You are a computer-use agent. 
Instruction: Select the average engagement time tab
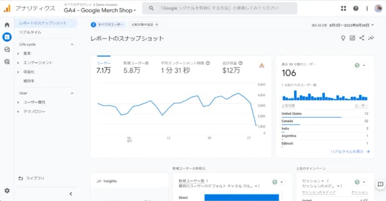(x=186, y=67)
